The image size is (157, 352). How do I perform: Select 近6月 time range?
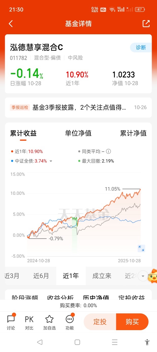41,276
